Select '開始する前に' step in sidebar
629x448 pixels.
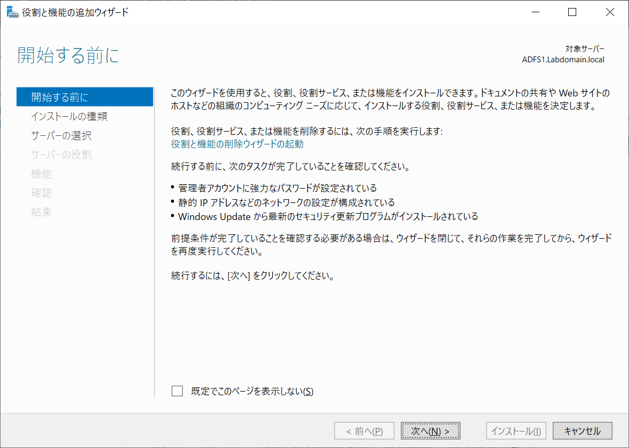pos(85,97)
